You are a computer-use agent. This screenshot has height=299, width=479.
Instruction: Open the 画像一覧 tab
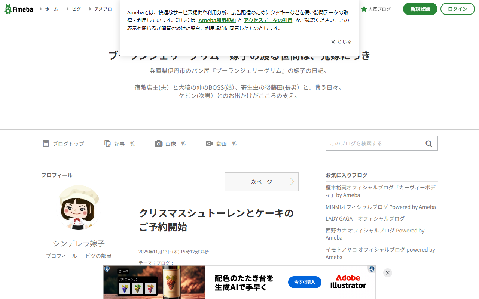[170, 144]
